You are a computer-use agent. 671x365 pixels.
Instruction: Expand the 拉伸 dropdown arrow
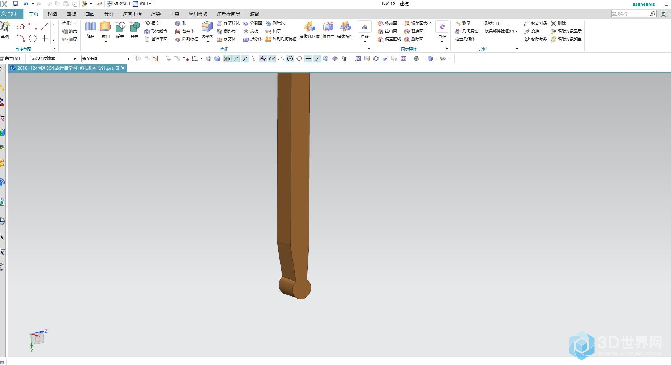105,42
